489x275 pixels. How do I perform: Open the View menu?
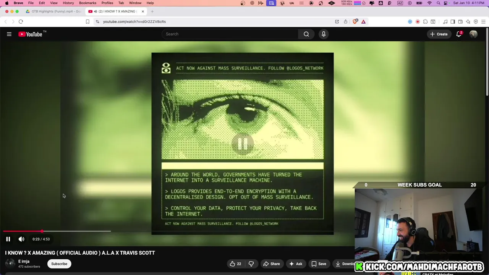54,3
